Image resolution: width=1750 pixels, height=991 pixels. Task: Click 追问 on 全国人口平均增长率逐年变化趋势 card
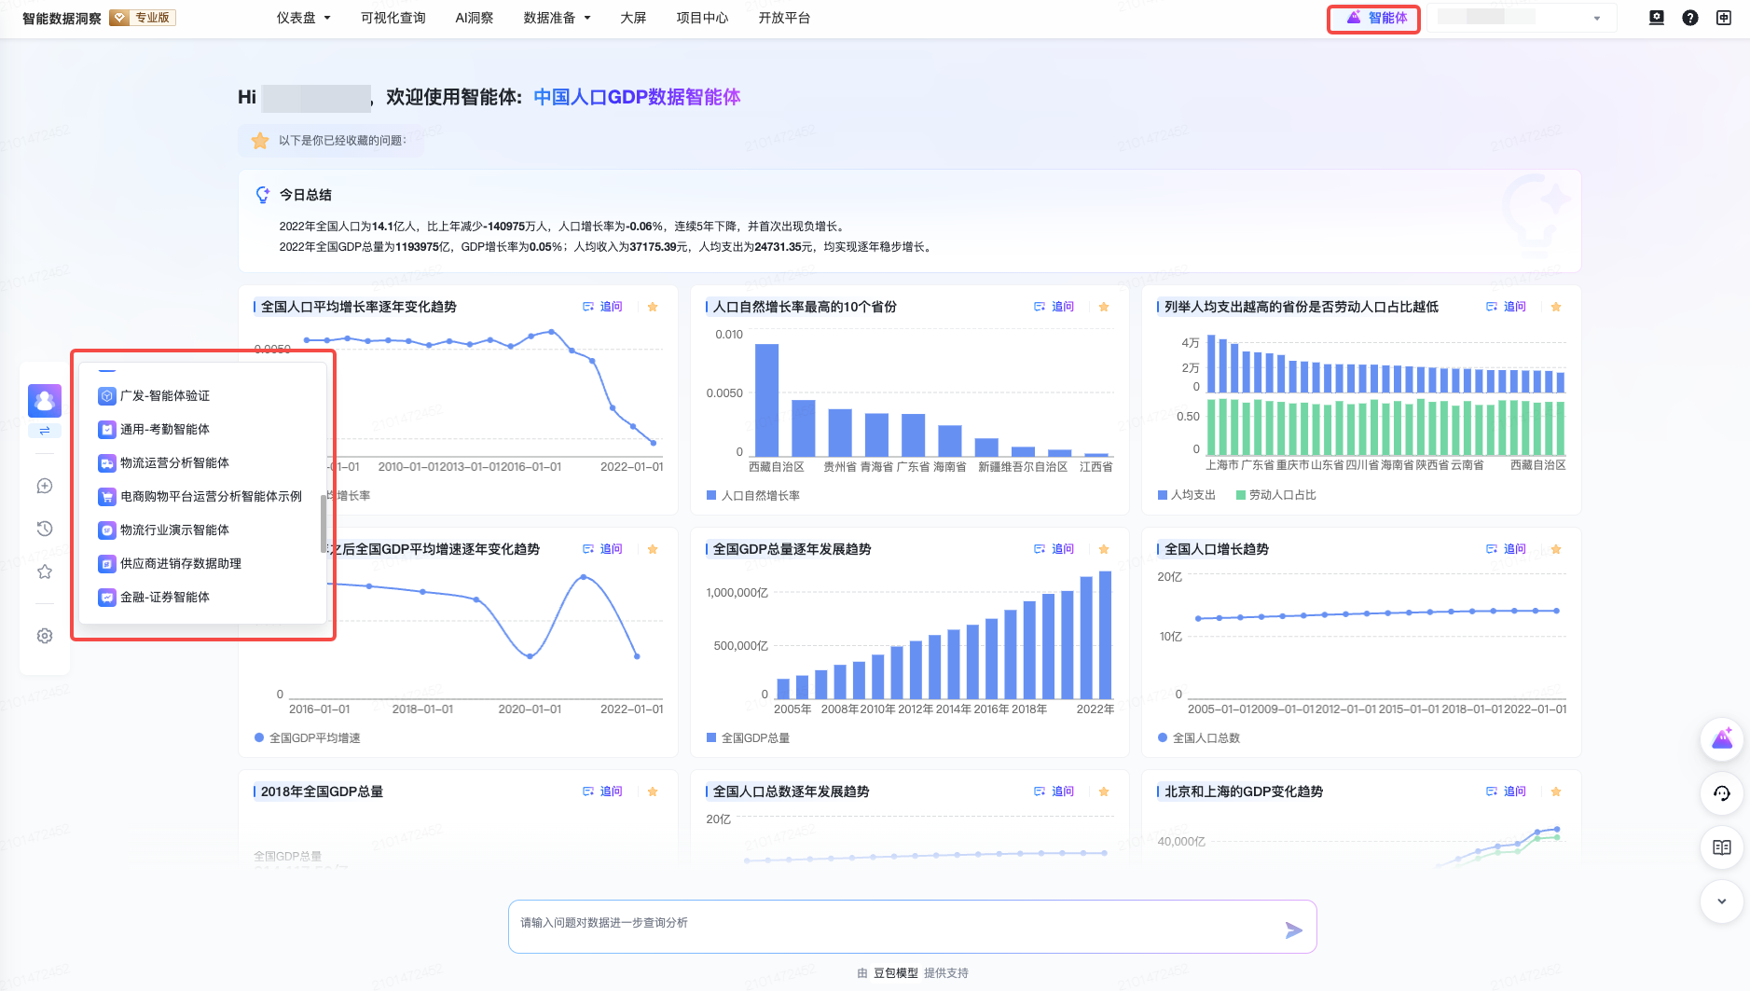[x=602, y=307]
